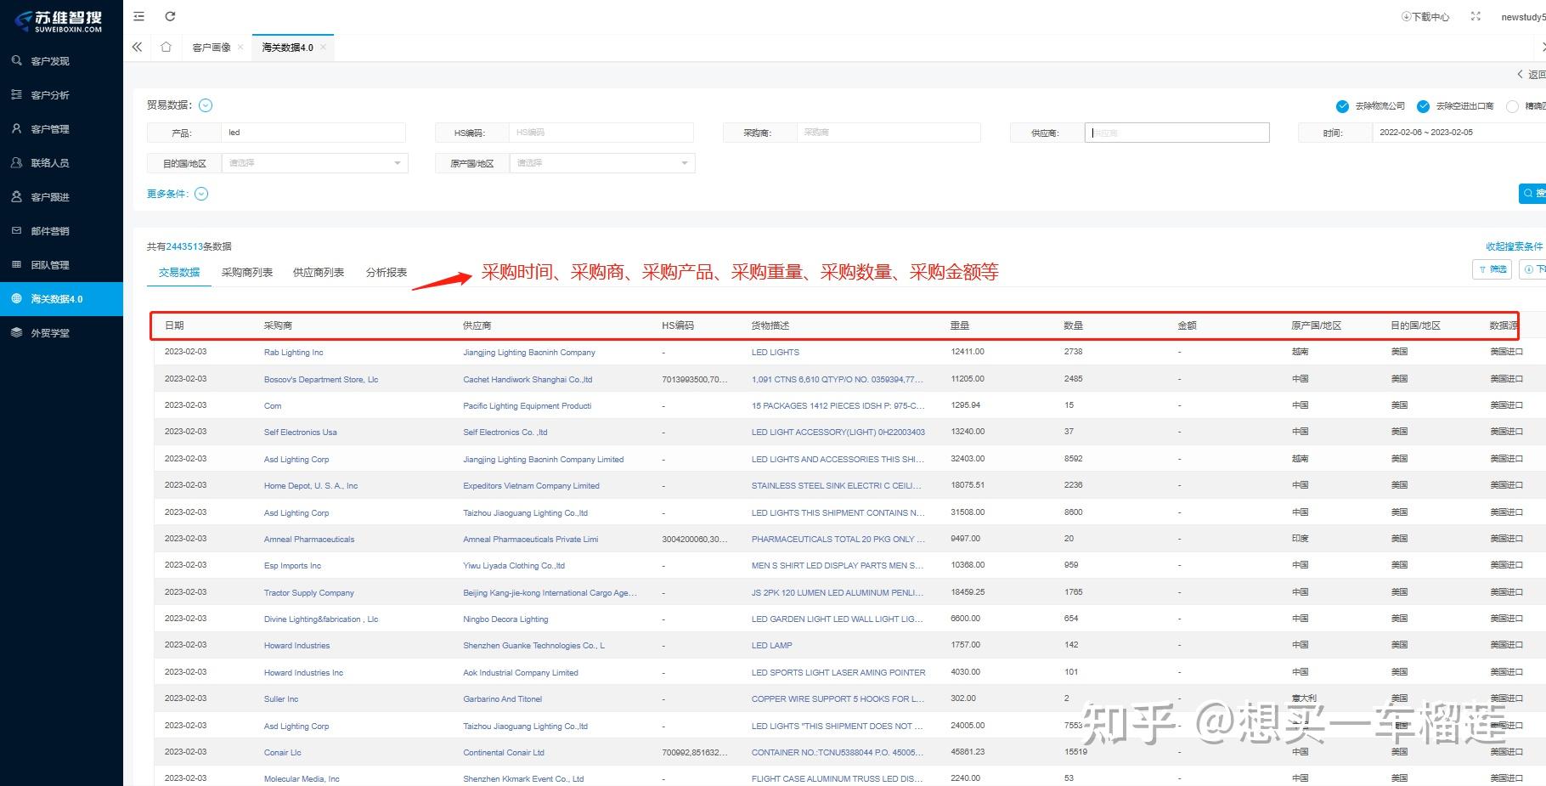Viewport: 1546px width, 786px height.
Task: Click the 供应商 input field
Action: pyautogui.click(x=1177, y=132)
